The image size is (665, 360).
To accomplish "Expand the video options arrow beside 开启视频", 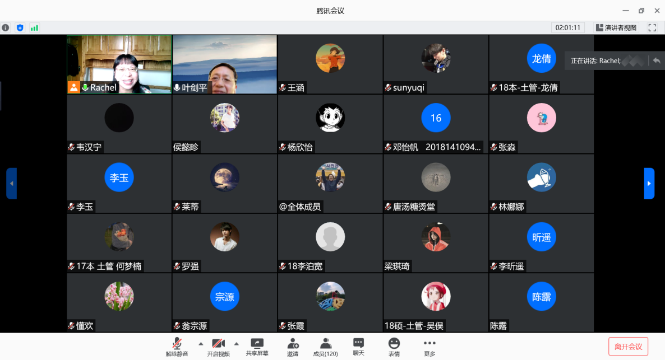I will tap(236, 343).
